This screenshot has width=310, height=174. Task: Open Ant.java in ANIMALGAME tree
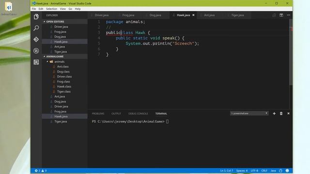coord(64,97)
